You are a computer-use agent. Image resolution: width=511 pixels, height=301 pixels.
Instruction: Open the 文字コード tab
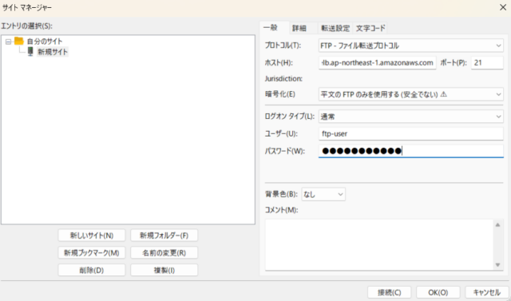(x=370, y=28)
